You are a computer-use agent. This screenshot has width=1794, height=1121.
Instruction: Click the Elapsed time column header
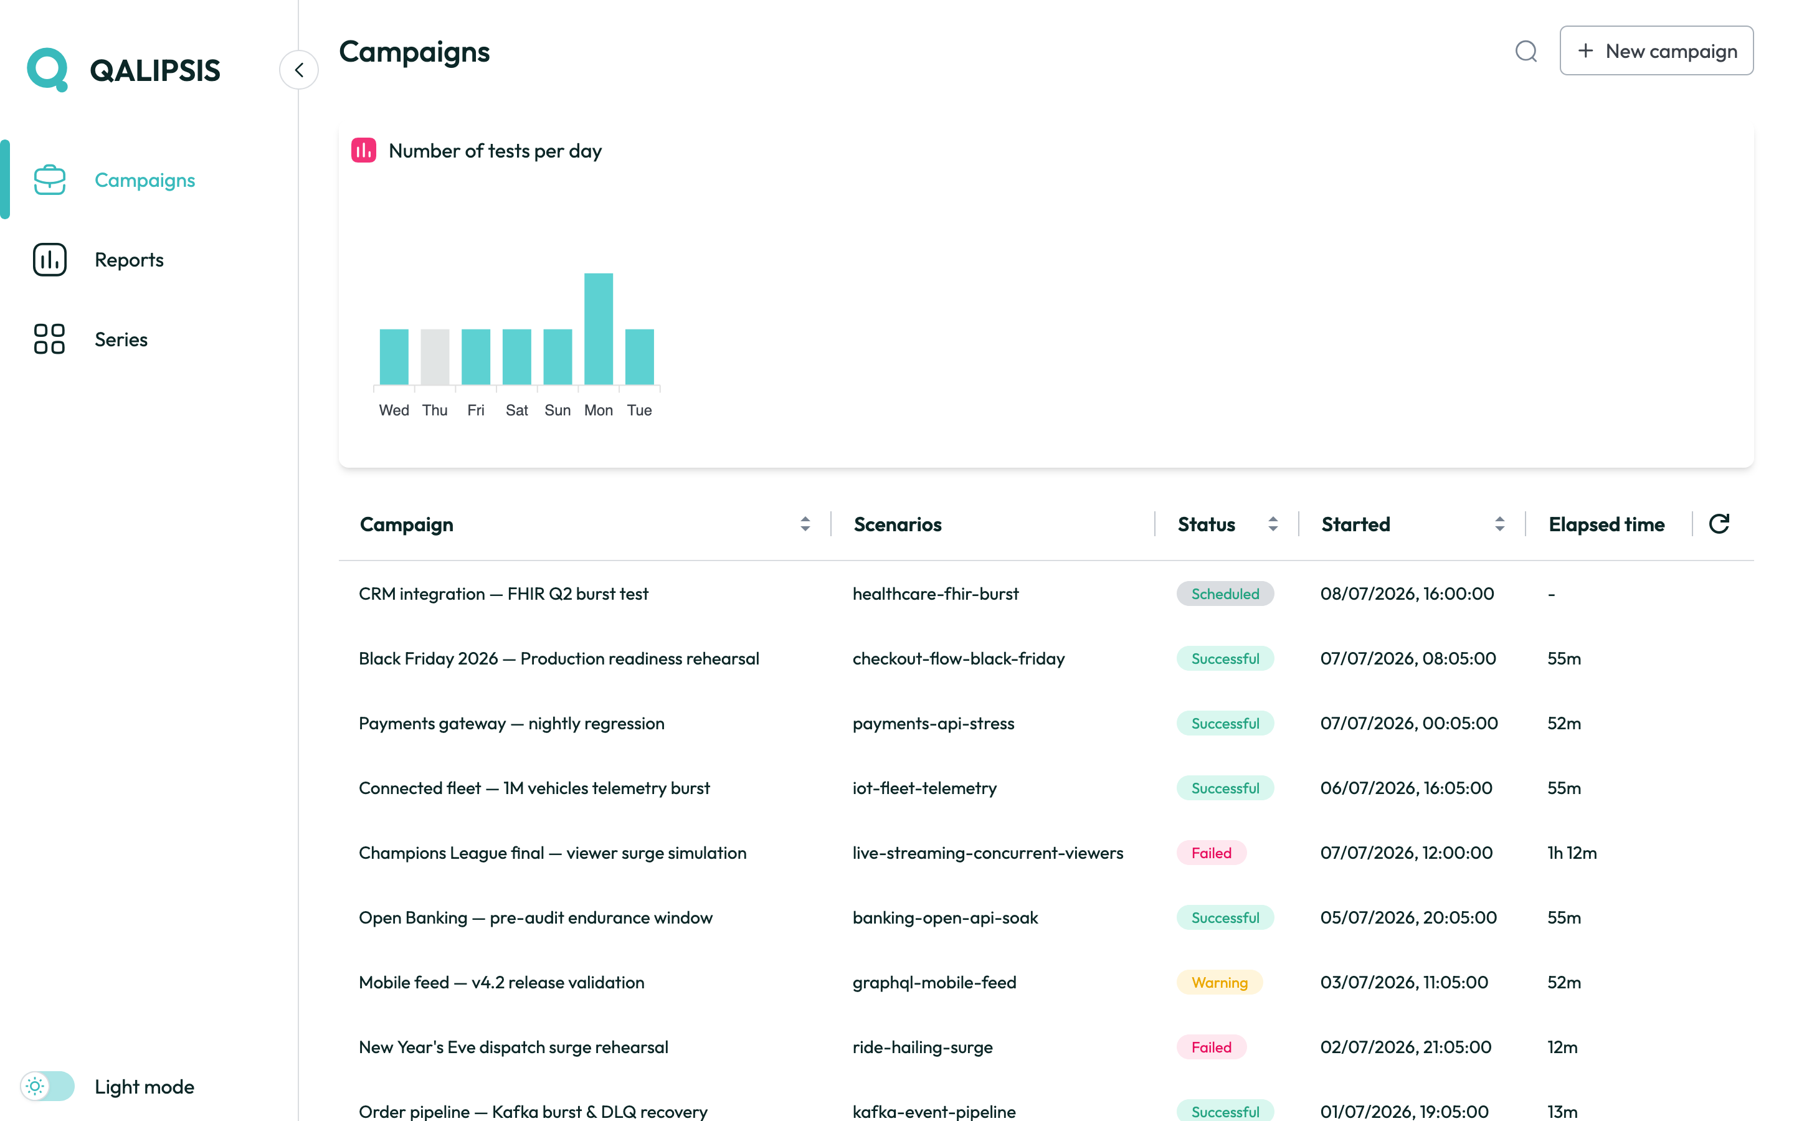1607,524
